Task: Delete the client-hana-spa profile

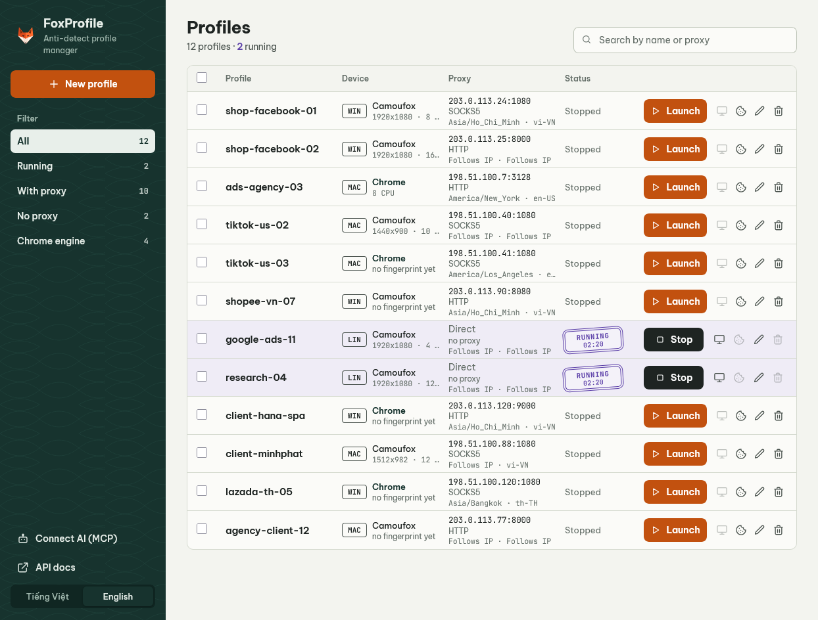Action: coord(779,416)
